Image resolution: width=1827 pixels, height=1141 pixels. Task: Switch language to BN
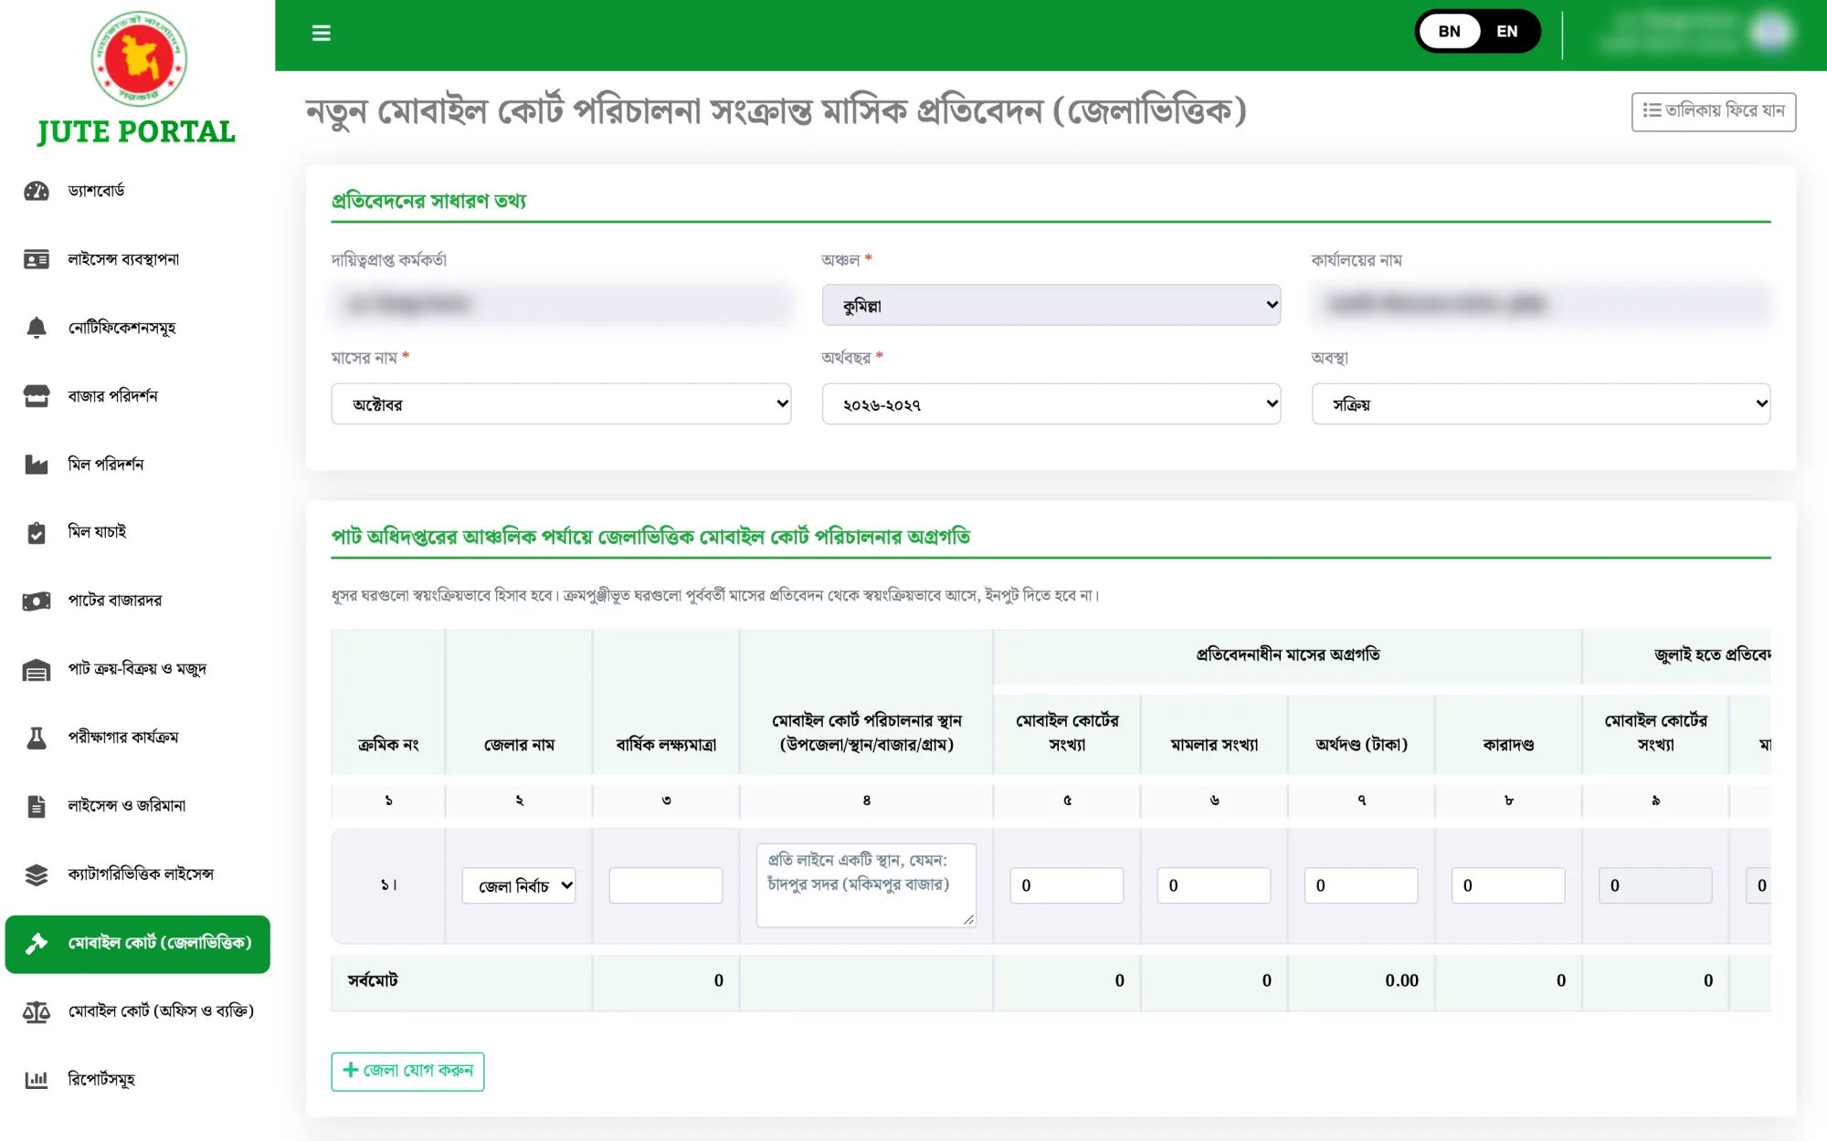click(1450, 31)
